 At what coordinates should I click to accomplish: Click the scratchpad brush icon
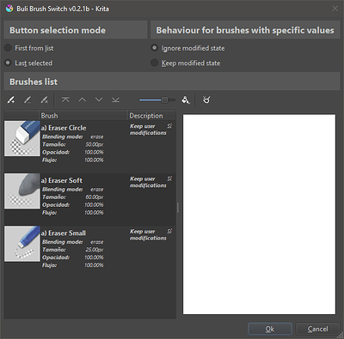point(206,100)
